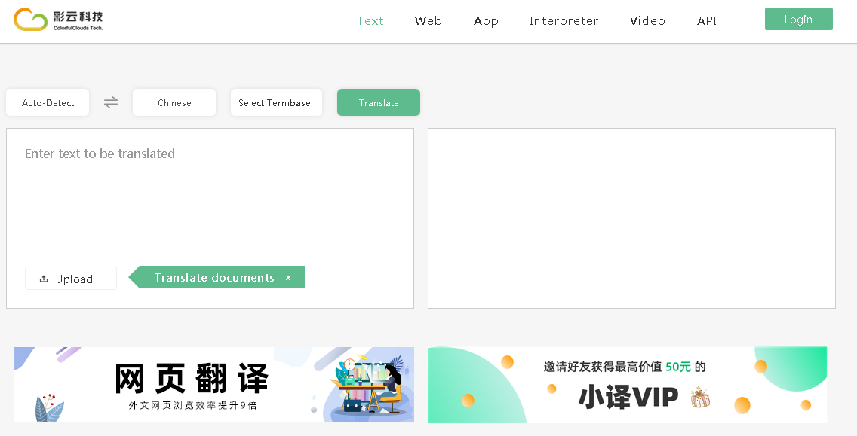Screen dimensions: 857x436
Task: Open the Web navigation tab
Action: [x=428, y=21]
